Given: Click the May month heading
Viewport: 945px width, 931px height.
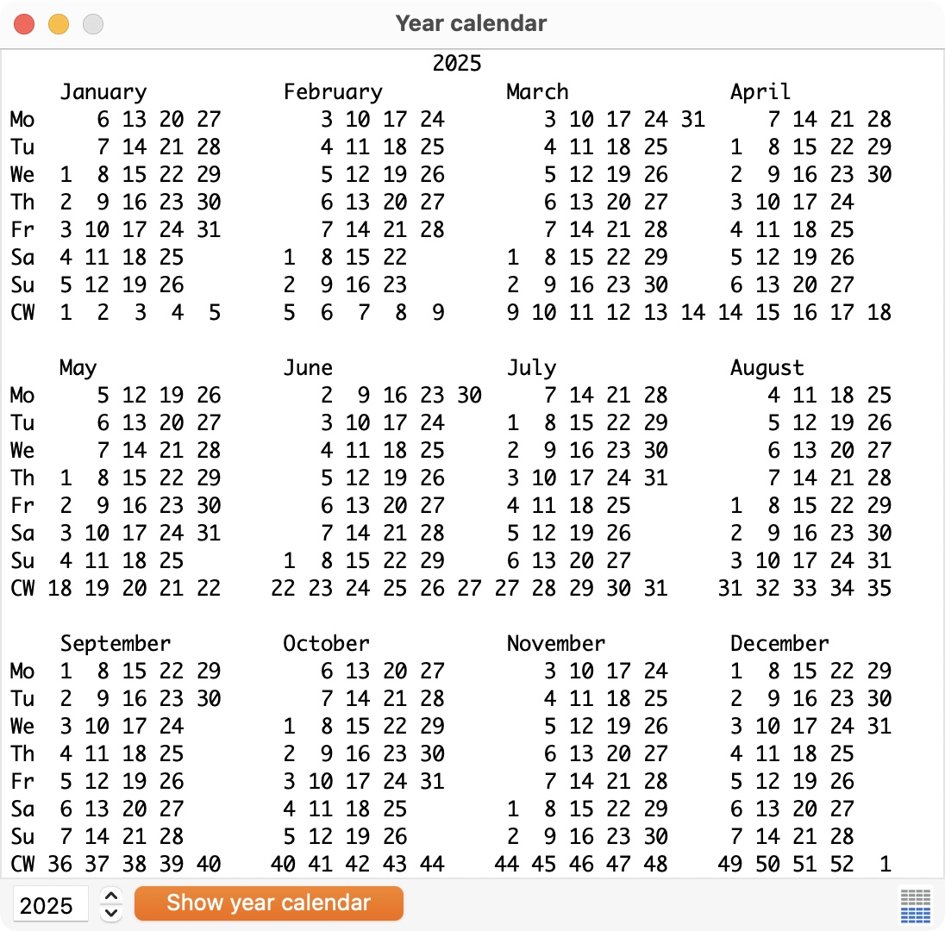Looking at the screenshot, I should pos(78,367).
